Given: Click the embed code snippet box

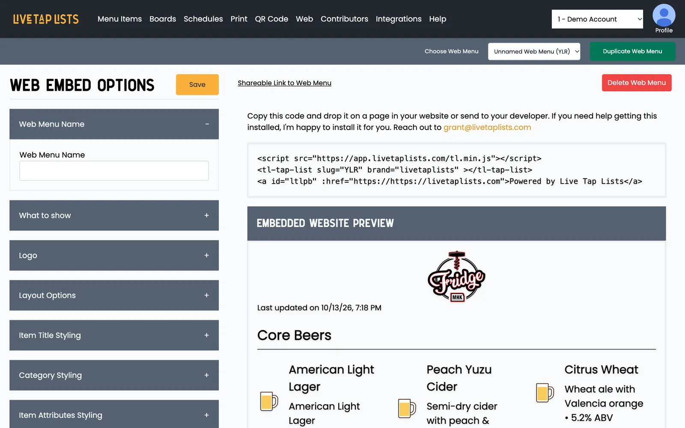Looking at the screenshot, I should click(456, 170).
